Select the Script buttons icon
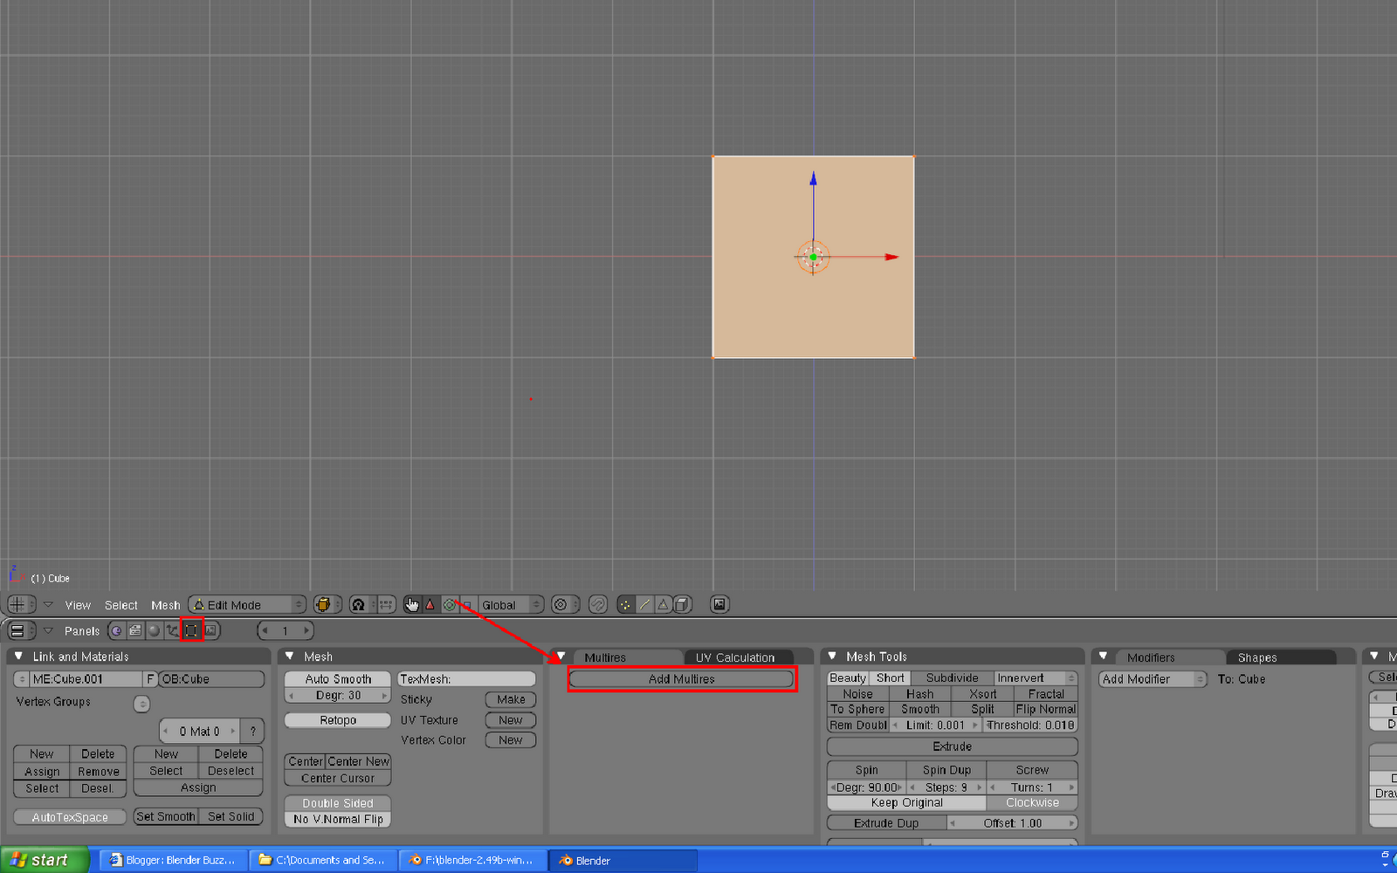 tap(135, 630)
